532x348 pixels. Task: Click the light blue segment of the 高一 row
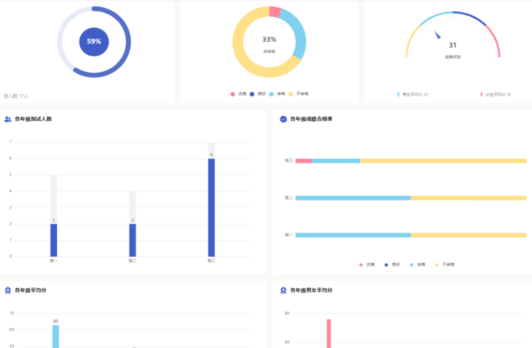click(x=353, y=235)
